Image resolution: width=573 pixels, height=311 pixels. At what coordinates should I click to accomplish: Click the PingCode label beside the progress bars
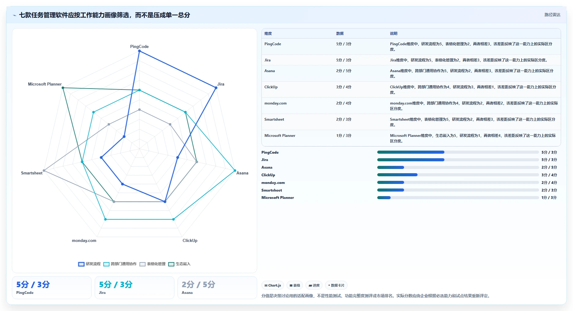pyautogui.click(x=270, y=152)
